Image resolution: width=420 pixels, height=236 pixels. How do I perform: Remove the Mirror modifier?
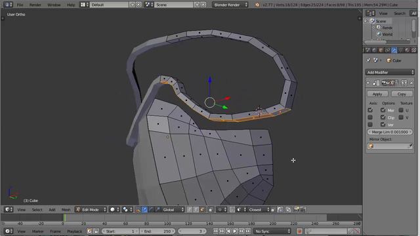[x=411, y=83]
